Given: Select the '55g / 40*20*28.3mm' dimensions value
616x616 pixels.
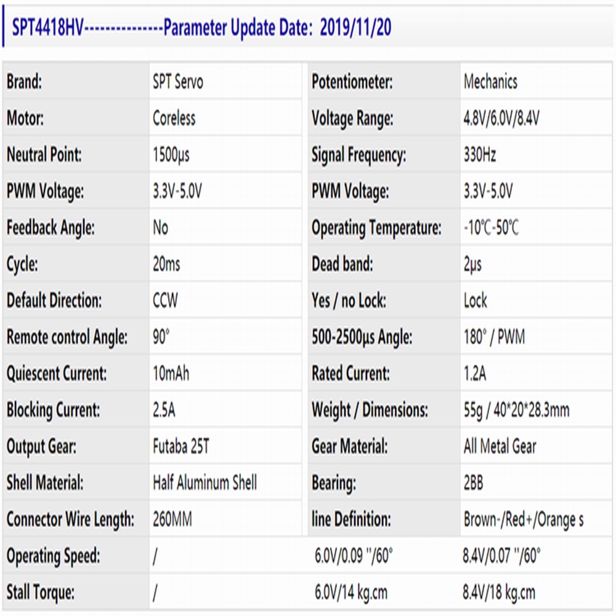Looking at the screenshot, I should click(x=516, y=410).
